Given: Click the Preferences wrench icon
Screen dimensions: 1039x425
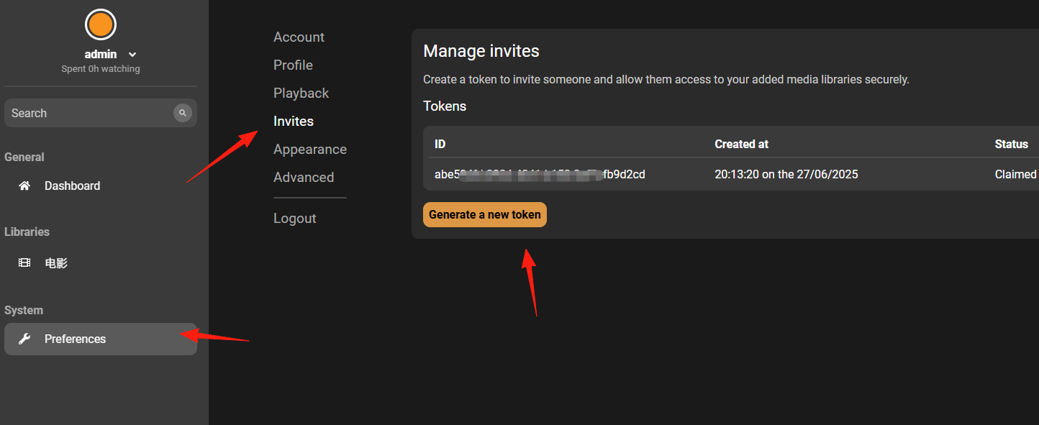Looking at the screenshot, I should point(24,339).
